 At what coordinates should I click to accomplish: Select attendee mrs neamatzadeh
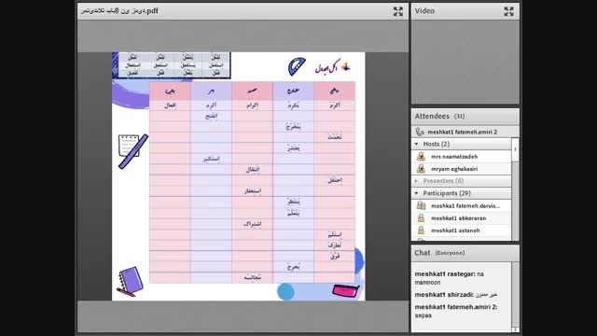point(462,157)
